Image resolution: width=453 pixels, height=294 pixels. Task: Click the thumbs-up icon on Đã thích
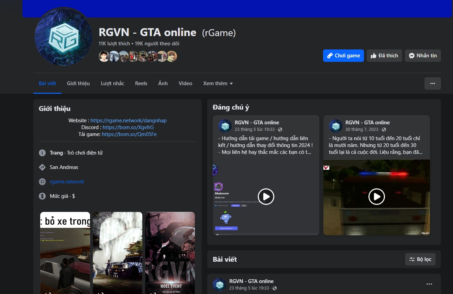coord(374,56)
